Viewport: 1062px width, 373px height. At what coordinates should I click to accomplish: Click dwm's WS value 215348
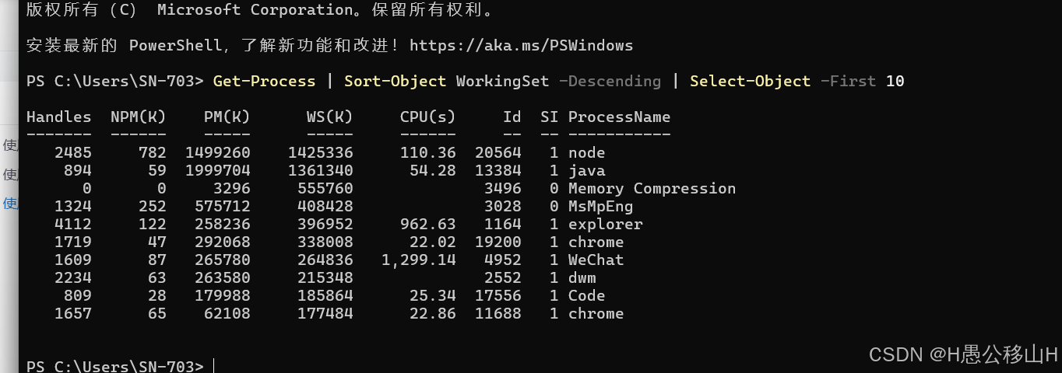tap(325, 277)
